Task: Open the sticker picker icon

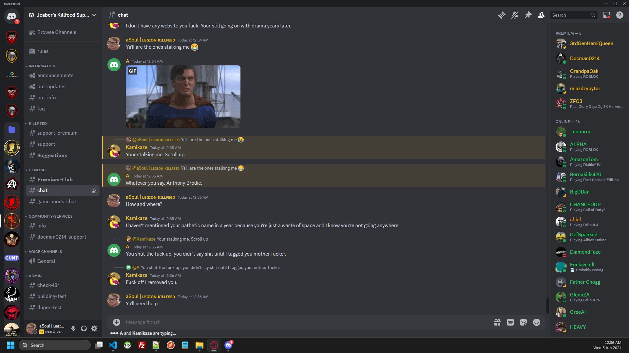Action: (x=524, y=322)
